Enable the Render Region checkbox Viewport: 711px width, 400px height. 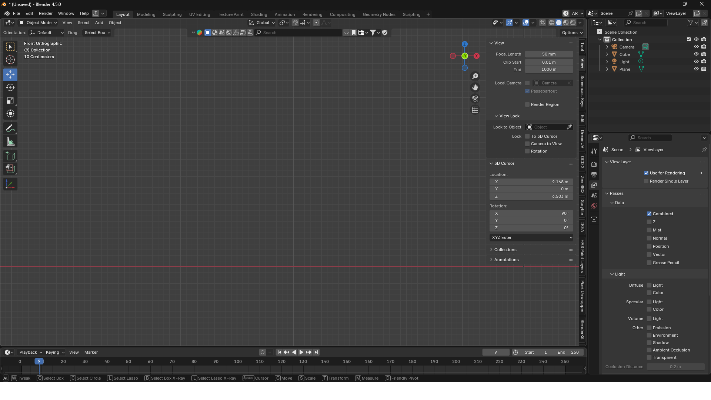527,104
